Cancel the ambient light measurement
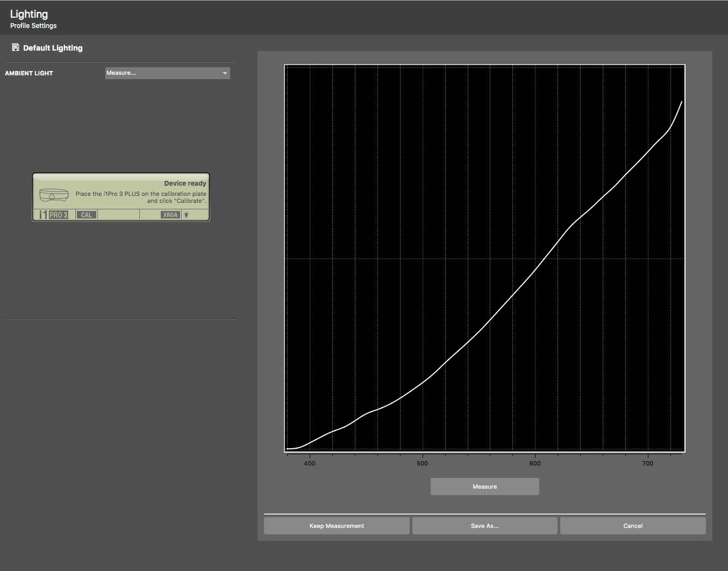 [633, 526]
